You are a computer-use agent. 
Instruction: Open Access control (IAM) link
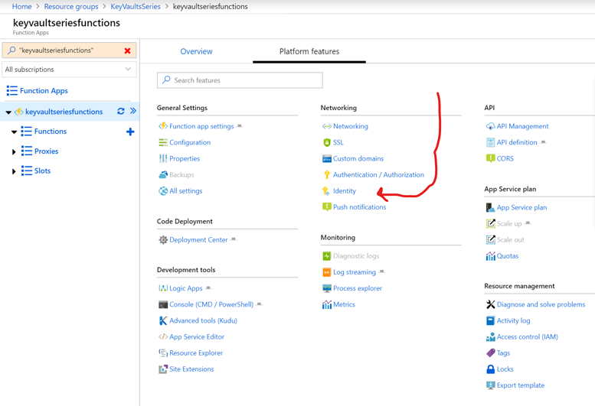(527, 336)
